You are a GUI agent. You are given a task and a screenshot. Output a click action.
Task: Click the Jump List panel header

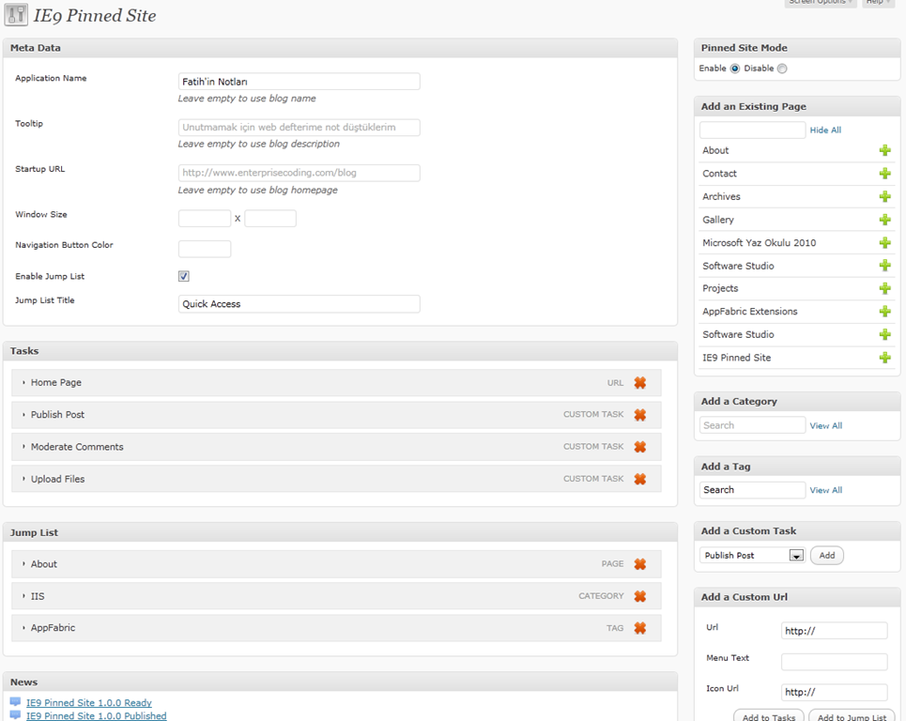[340, 532]
